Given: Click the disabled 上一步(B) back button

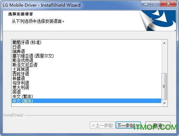Looking at the screenshot, I should point(102,125).
